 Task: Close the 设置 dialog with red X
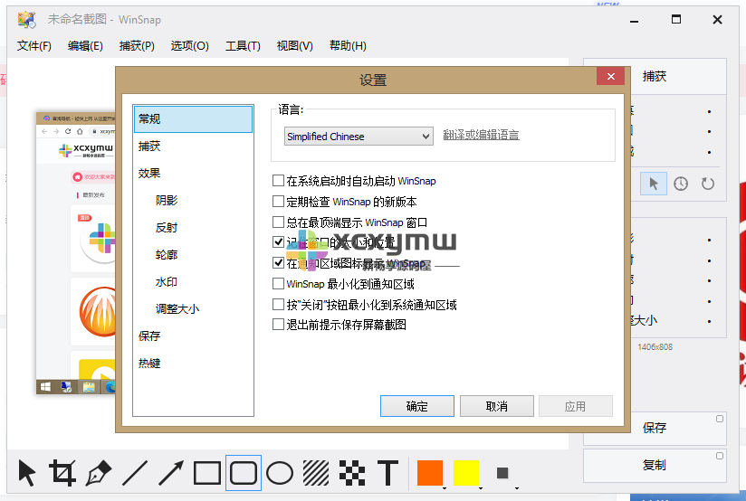[610, 76]
